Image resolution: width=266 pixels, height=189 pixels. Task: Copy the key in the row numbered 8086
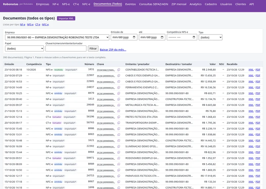click(119, 129)
